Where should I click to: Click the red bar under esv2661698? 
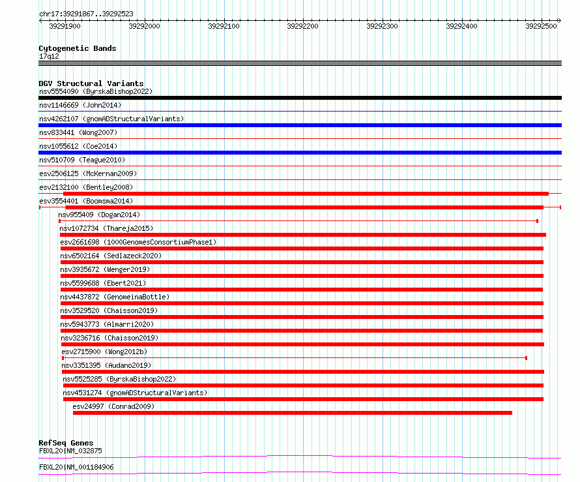[302, 249]
